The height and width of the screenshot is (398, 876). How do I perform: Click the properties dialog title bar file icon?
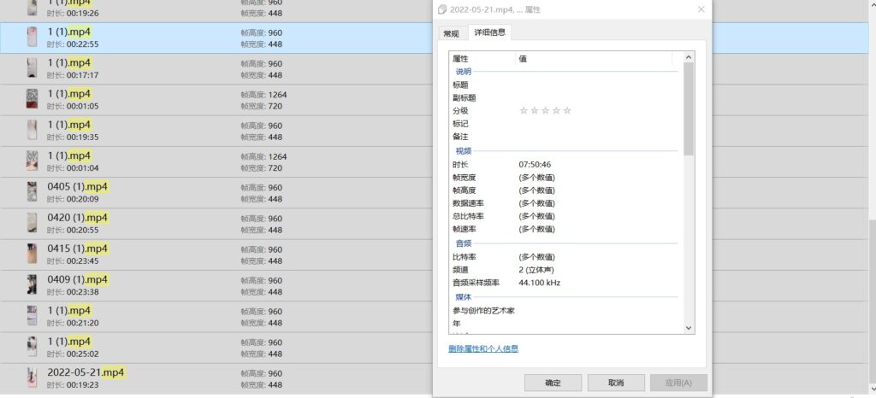(442, 9)
